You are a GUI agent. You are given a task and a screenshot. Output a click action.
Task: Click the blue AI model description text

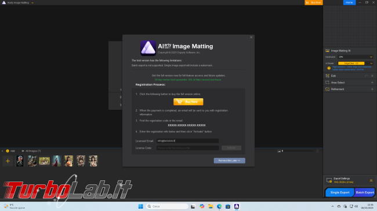[x=352, y=68]
